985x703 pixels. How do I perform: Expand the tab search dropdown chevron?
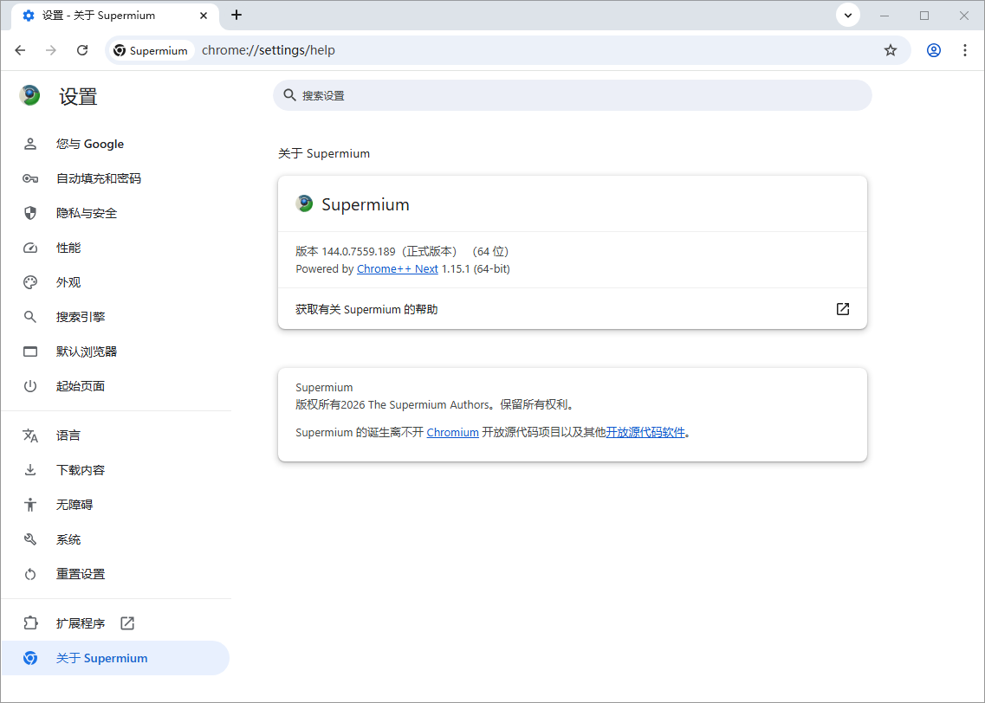tap(847, 15)
